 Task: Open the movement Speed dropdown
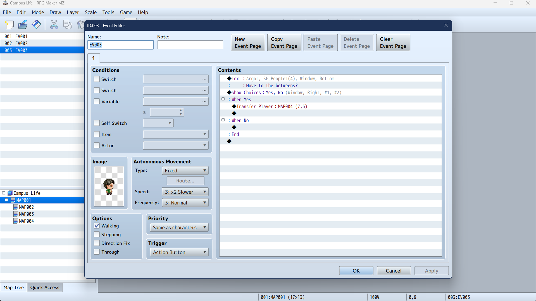point(185,192)
